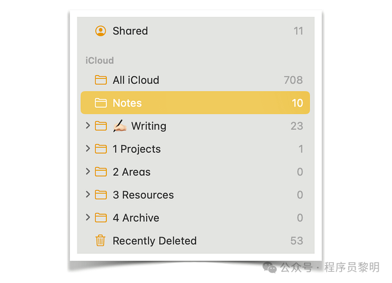
Task: Click the Notes folder icon
Action: click(x=101, y=103)
